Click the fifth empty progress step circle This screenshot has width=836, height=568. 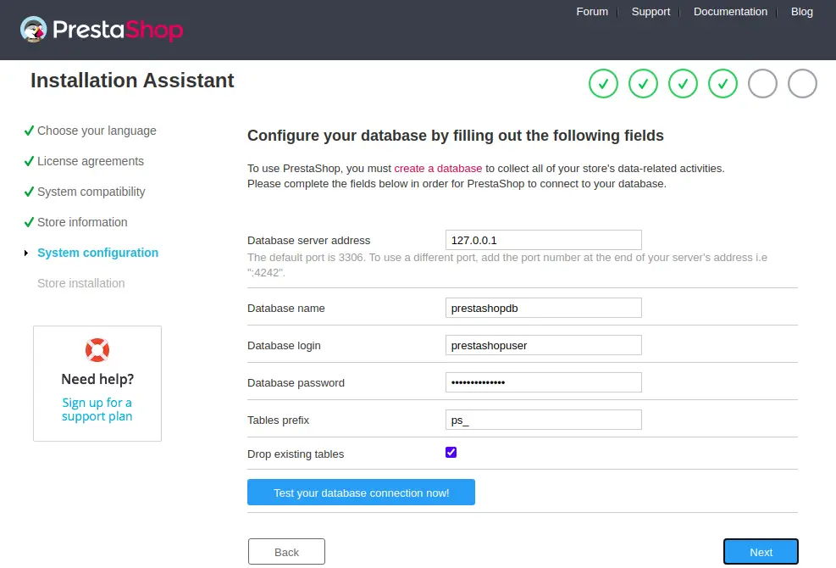pyautogui.click(x=762, y=84)
